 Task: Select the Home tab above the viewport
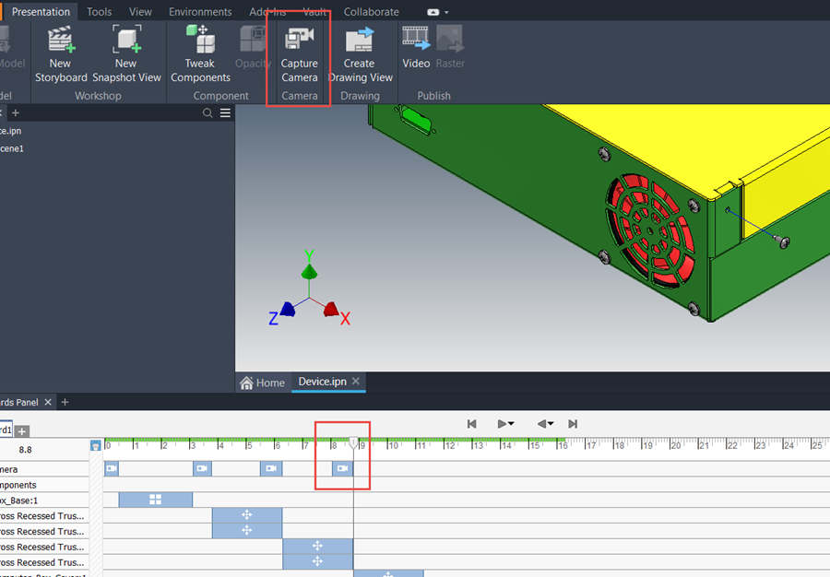coord(264,383)
